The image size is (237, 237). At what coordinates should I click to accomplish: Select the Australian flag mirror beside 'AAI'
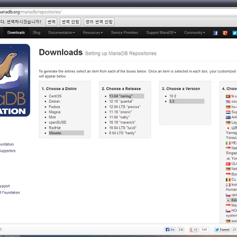click(x=228, y=117)
